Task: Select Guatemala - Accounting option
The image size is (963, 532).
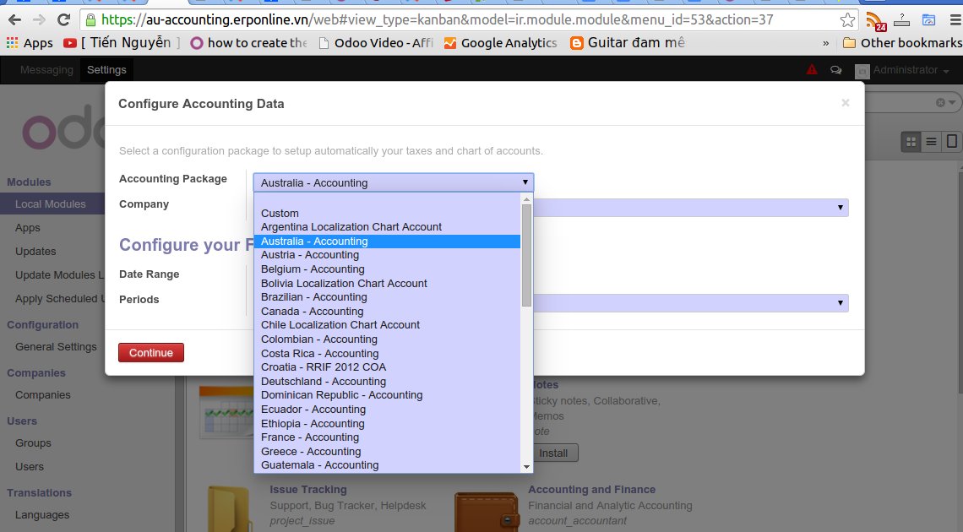Action: pos(388,465)
